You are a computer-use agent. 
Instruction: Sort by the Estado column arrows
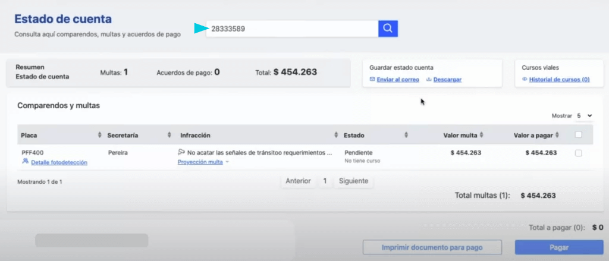pyautogui.click(x=406, y=135)
